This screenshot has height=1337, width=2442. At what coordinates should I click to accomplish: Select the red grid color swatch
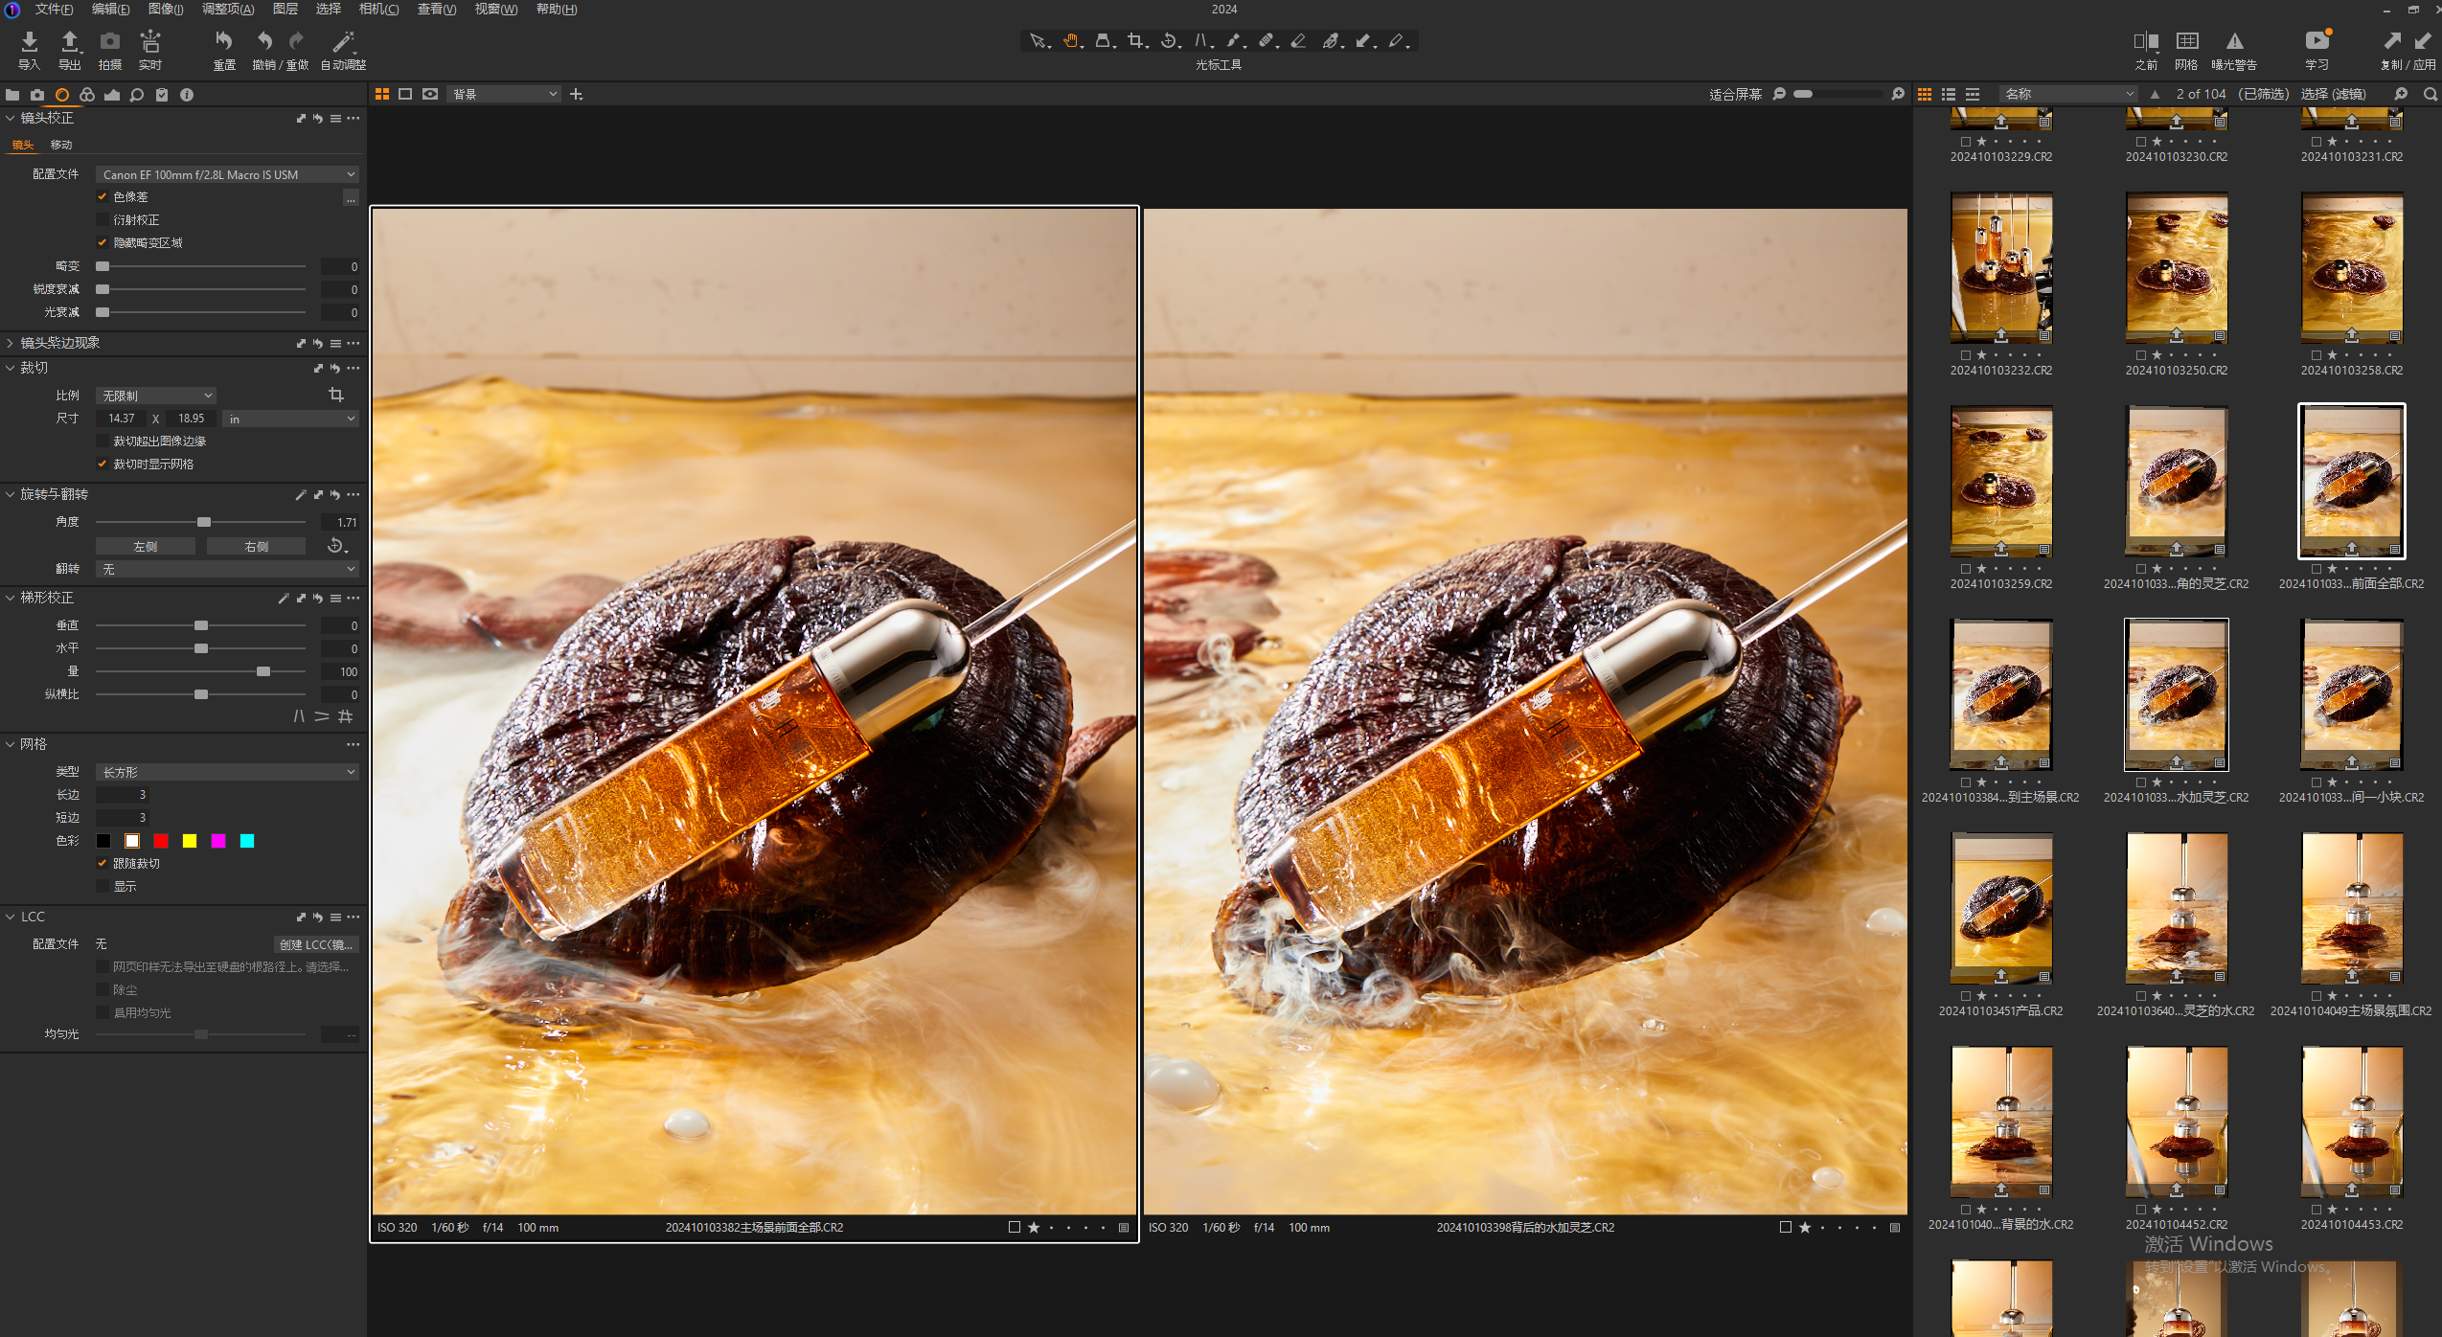161,841
